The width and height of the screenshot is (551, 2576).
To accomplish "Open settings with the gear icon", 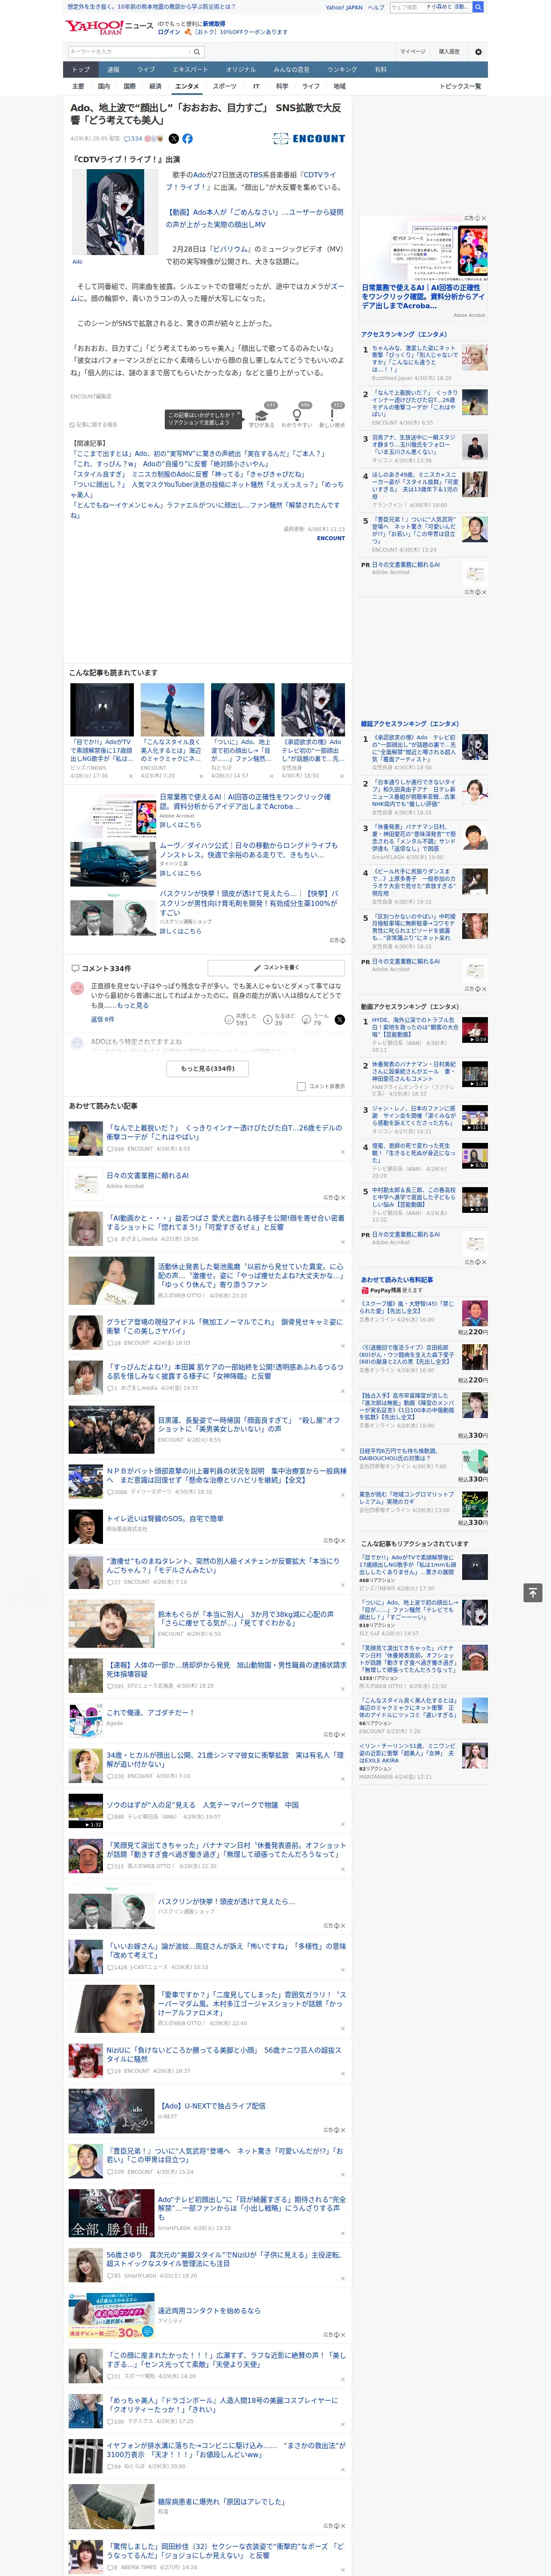I will tap(478, 51).
